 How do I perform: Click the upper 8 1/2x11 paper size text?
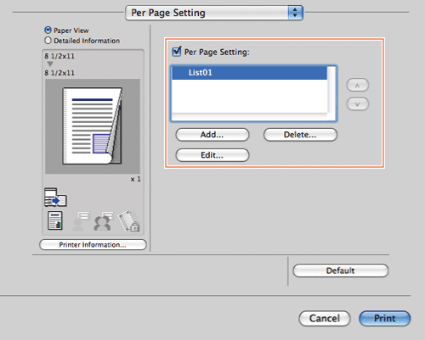(x=59, y=56)
